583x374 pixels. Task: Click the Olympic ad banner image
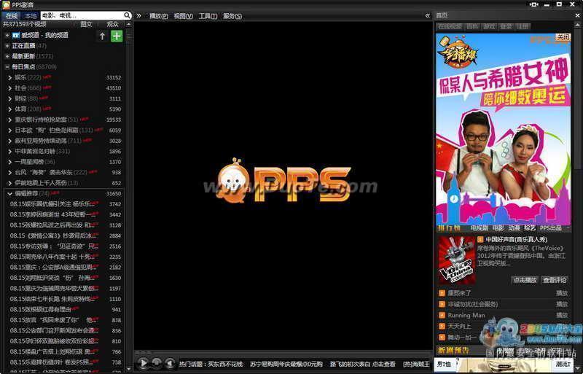pyautogui.click(x=504, y=129)
